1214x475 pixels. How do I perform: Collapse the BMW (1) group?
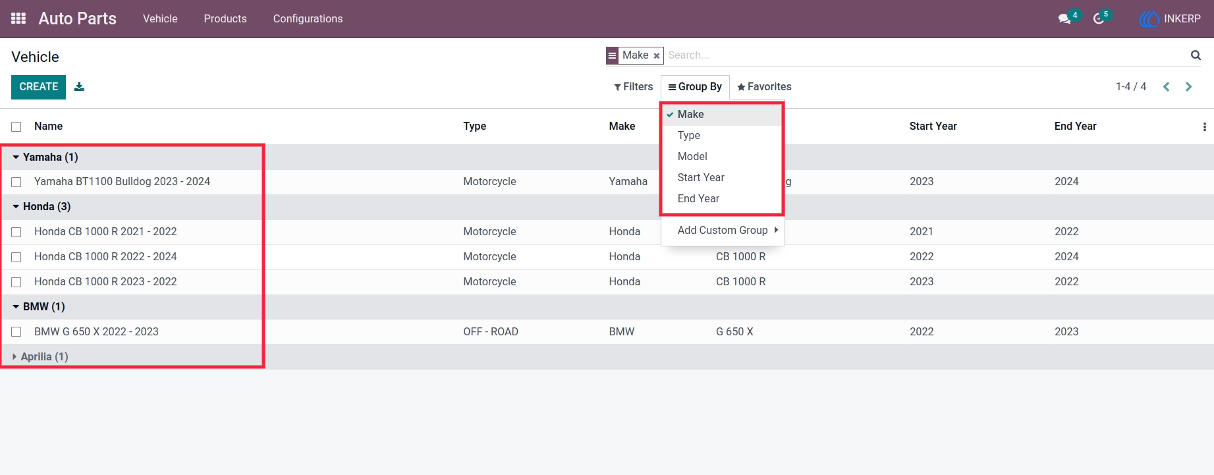click(x=39, y=306)
